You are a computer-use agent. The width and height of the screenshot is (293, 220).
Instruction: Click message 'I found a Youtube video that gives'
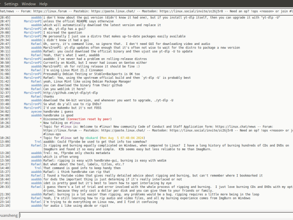coord(153,176)
